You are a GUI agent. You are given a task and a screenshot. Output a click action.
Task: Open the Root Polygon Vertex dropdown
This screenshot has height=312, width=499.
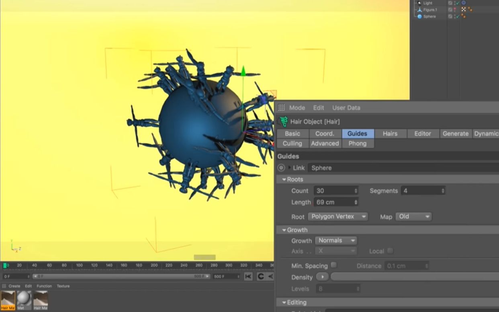pos(337,216)
